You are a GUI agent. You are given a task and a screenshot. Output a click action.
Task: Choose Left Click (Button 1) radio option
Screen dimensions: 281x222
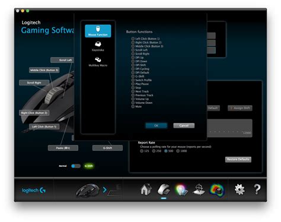133,39
